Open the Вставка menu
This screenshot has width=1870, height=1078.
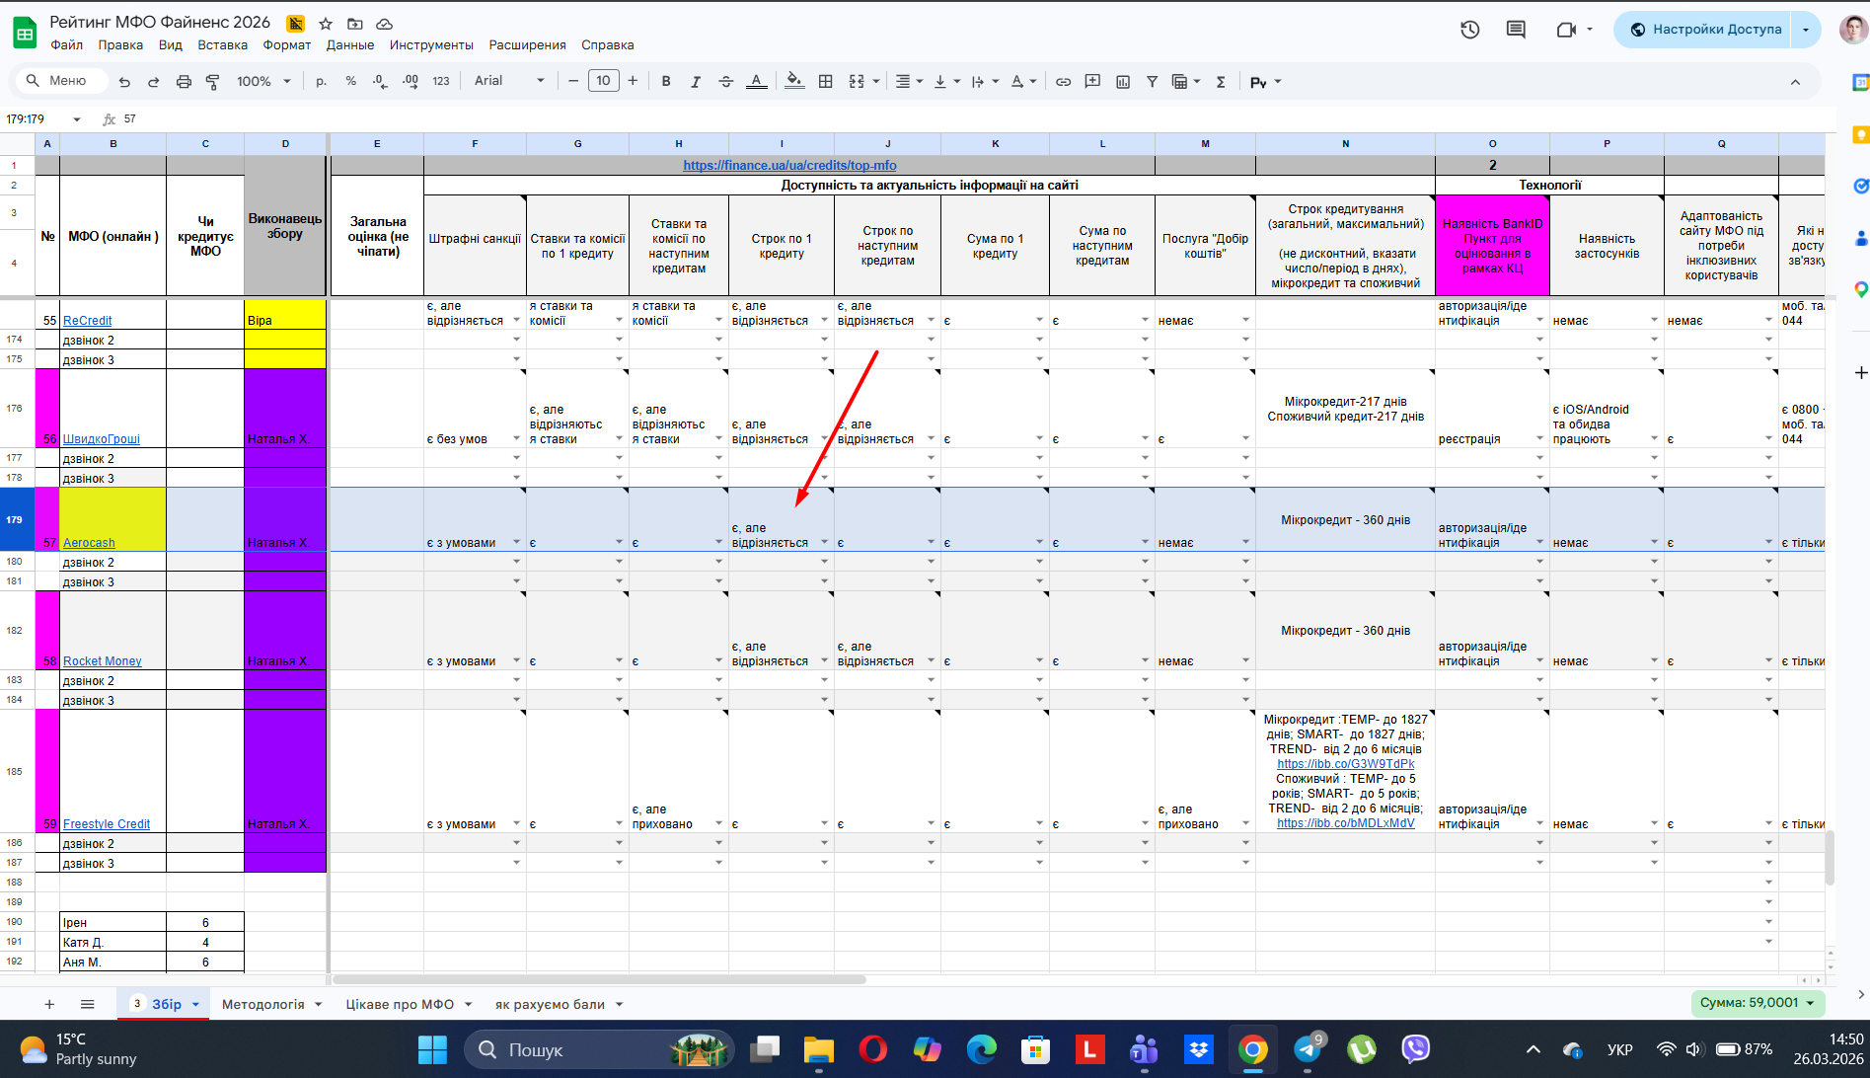click(222, 45)
